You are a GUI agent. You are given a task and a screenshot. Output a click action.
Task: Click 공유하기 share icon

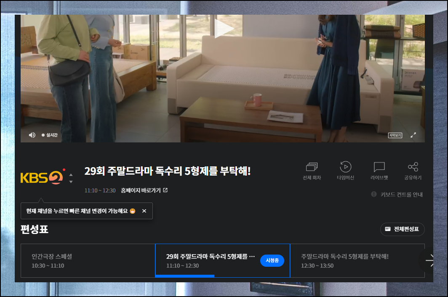point(413,171)
